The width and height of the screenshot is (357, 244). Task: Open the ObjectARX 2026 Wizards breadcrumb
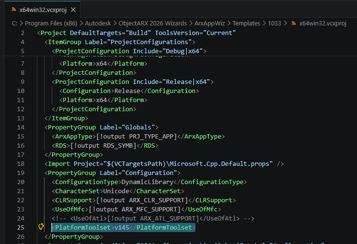[x=153, y=23]
